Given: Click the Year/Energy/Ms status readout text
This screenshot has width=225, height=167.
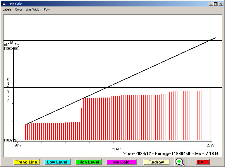Looking at the screenshot, I should [x=171, y=154].
